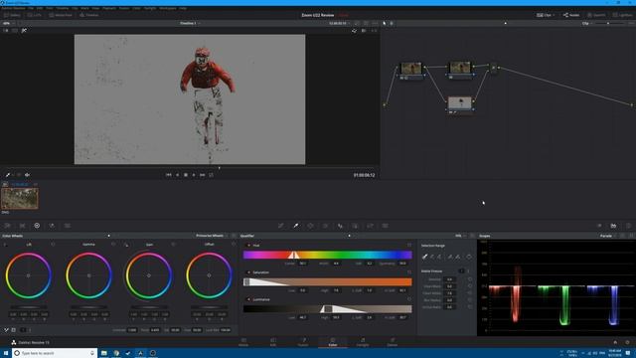Toggle the Luminance qualifier enable dot
Image resolution: width=636 pixels, height=358 pixels.
[x=248, y=299]
